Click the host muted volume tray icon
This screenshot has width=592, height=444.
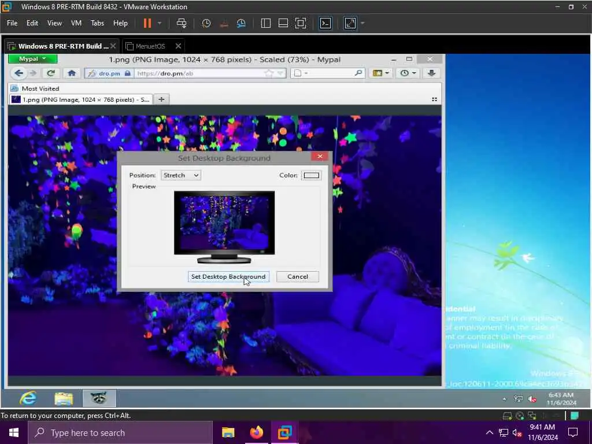(x=517, y=433)
